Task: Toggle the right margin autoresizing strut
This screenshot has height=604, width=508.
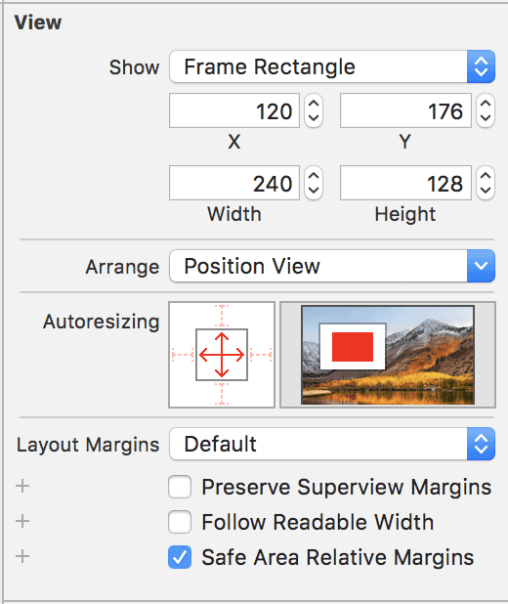Action: click(x=261, y=355)
